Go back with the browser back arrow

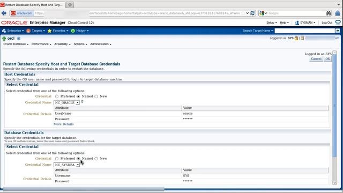tap(4, 13)
